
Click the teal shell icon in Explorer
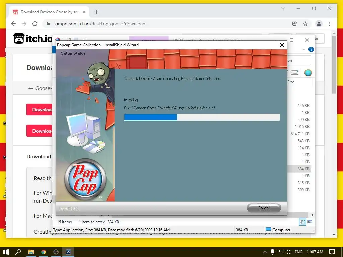[308, 73]
